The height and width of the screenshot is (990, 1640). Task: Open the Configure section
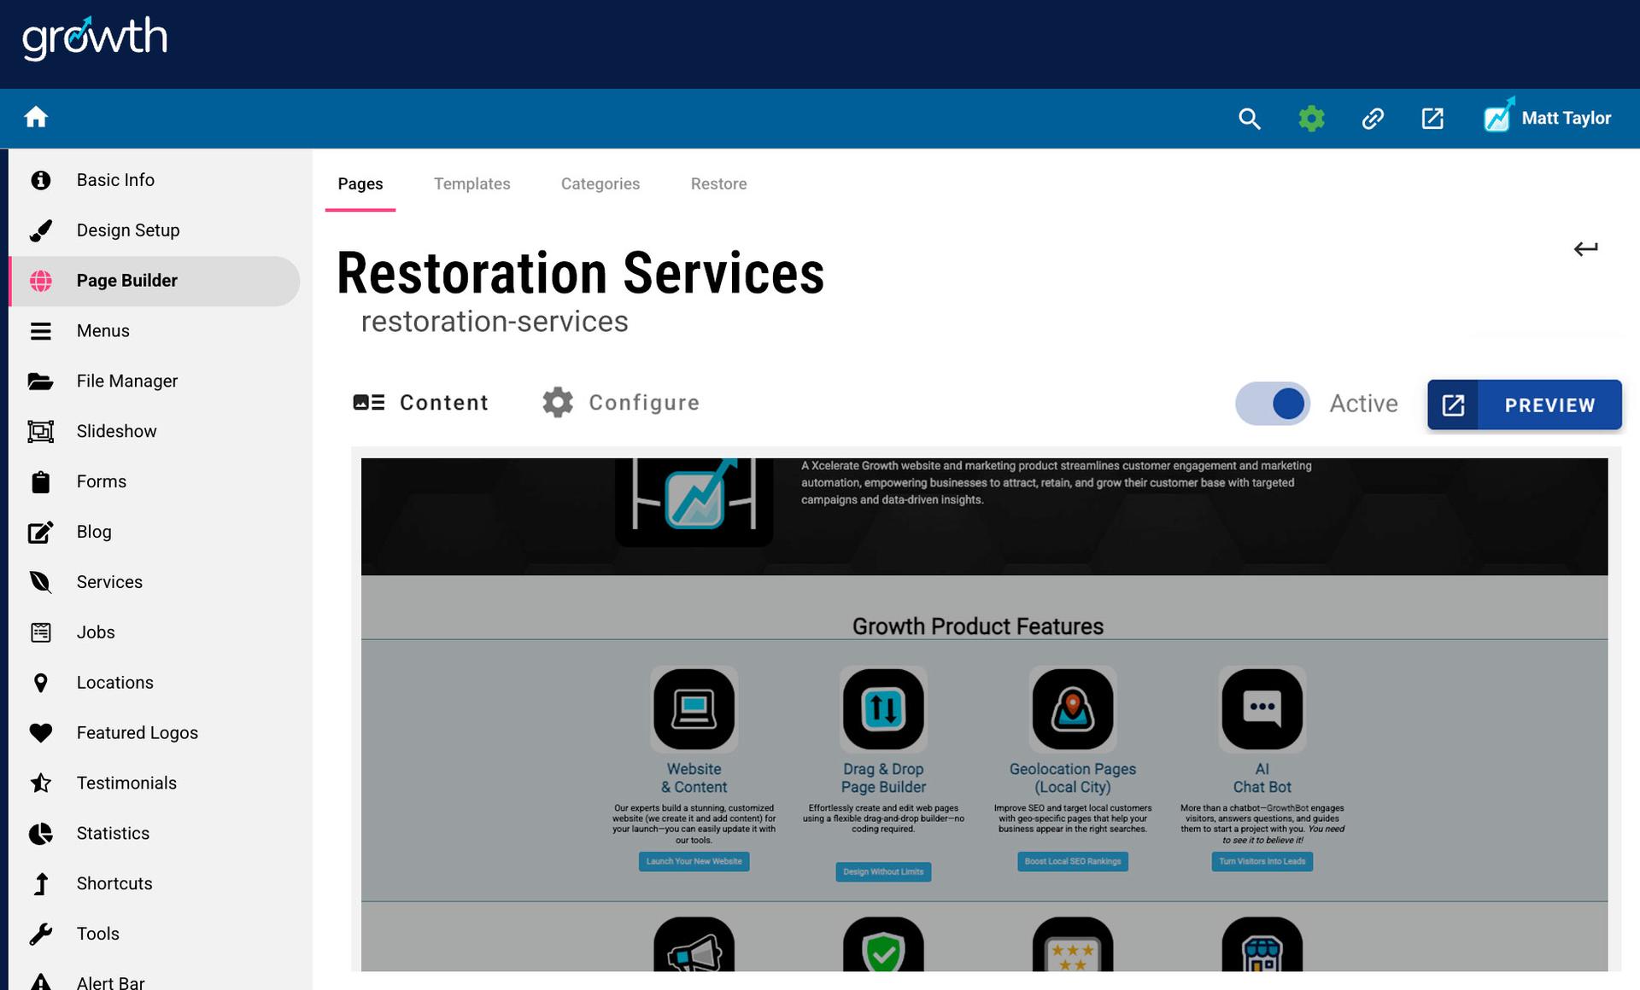pyautogui.click(x=621, y=403)
